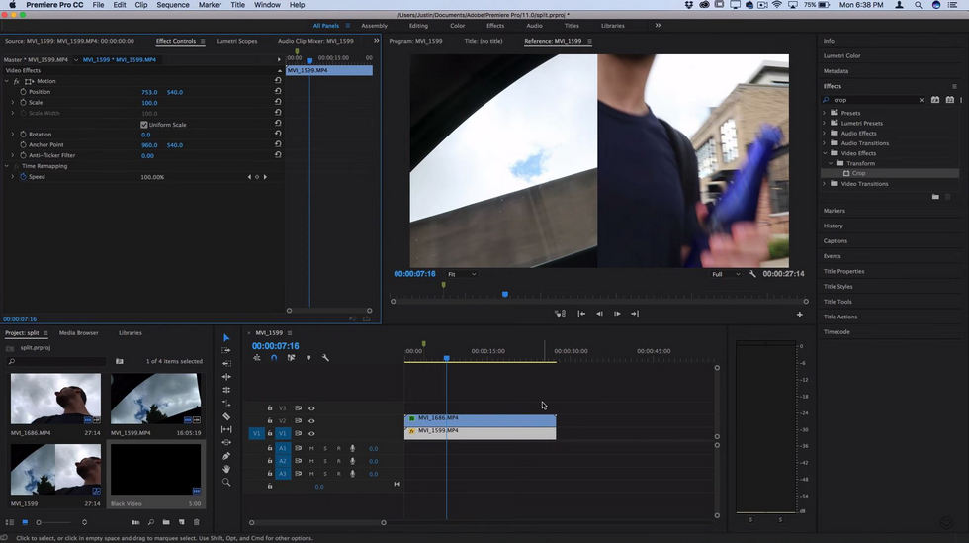Switch to Color workspace
Screen dimensions: 969x543
457,26
